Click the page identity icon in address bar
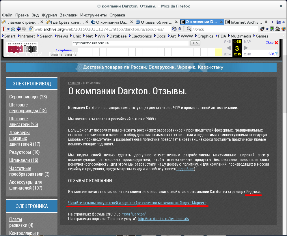The image size is (287, 236). click(x=31, y=29)
